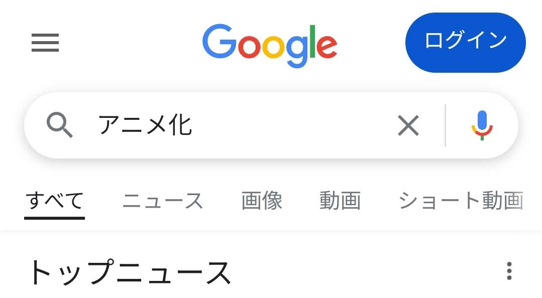
Task: Click the magnifying glass search icon
Action: point(59,125)
